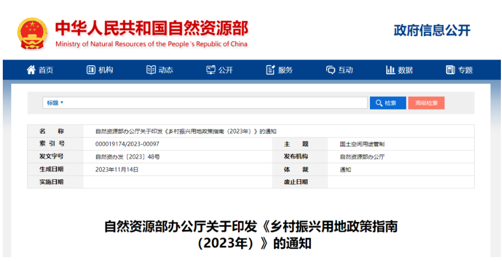Click the 国土空间用途管制 subject value
502x261 pixels.
[x=362, y=144]
